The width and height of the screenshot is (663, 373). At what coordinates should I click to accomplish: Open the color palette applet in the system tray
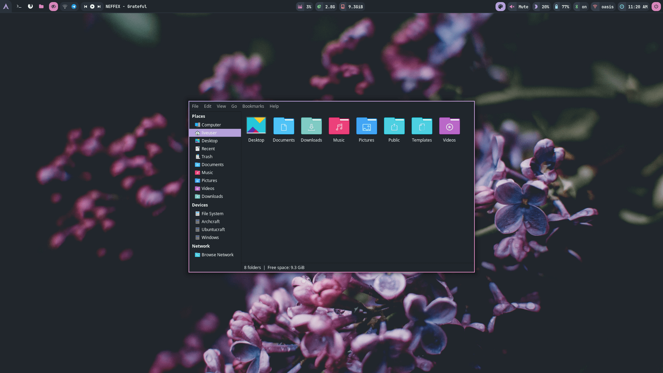click(500, 6)
